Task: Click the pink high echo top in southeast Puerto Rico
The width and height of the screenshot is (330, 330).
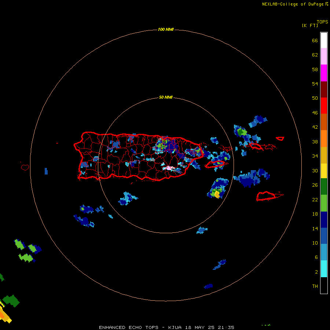Action: pyautogui.click(x=169, y=168)
